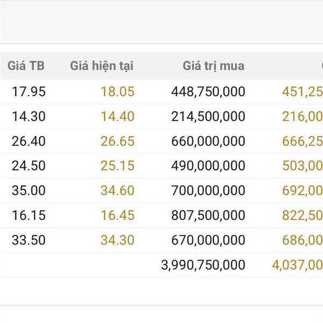Select the average price 14.30 cell
The height and width of the screenshot is (323, 323).
coord(29,116)
